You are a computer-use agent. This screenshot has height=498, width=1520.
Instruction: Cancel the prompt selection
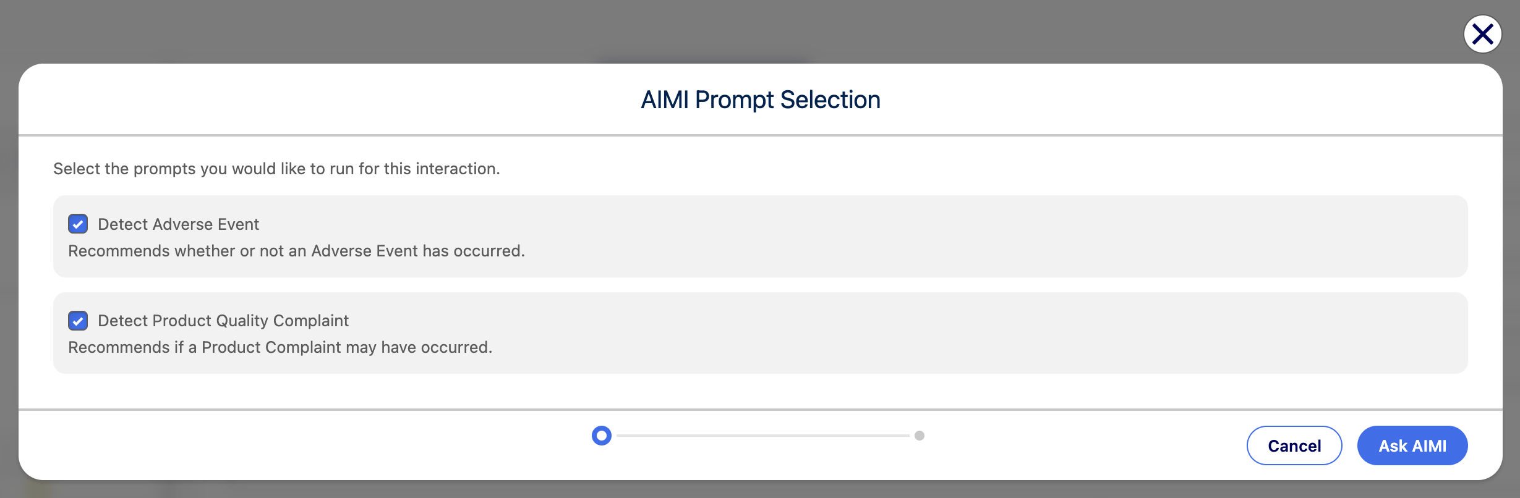(x=1294, y=445)
